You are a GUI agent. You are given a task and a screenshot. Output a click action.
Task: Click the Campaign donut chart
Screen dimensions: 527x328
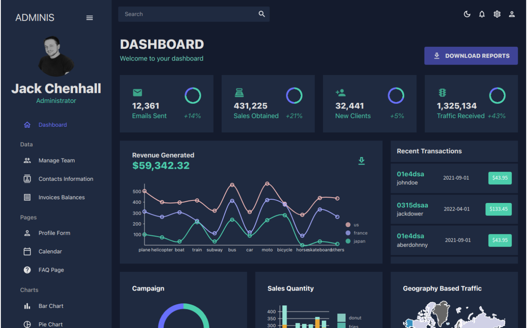point(183,316)
